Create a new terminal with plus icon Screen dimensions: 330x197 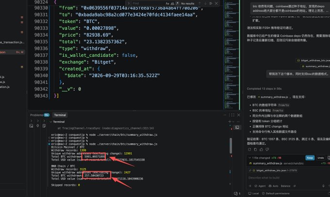230,121
